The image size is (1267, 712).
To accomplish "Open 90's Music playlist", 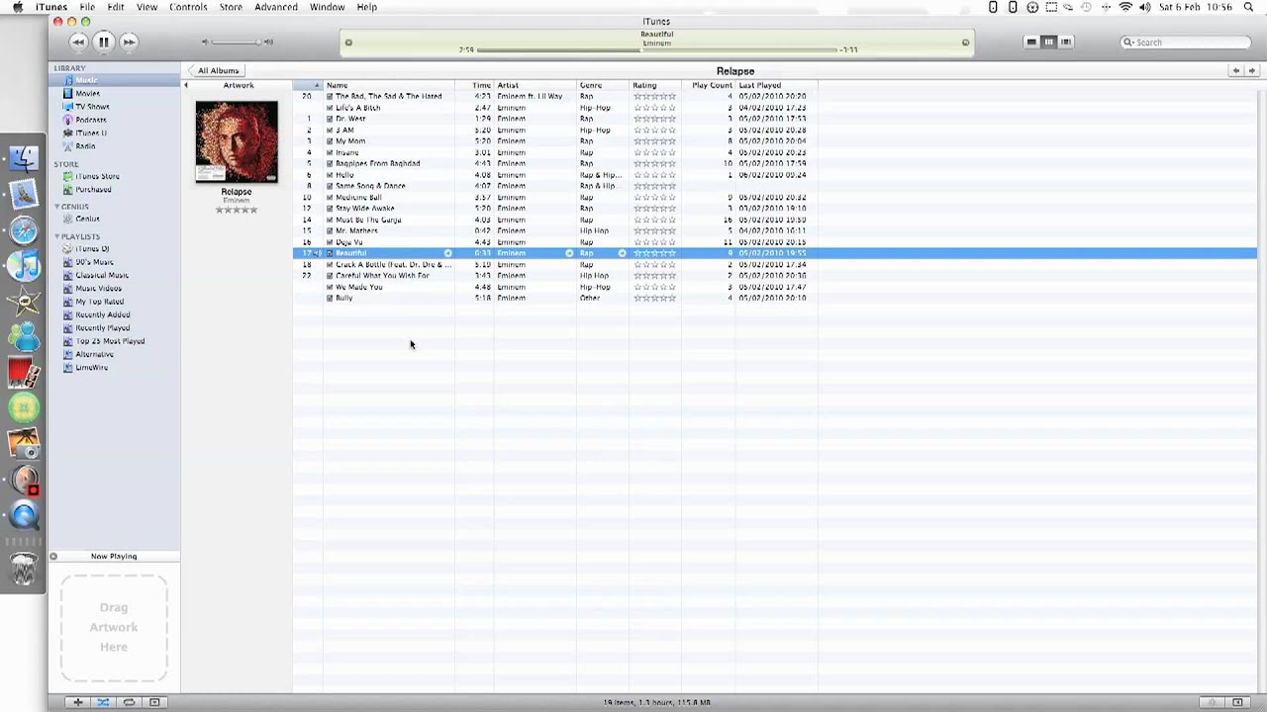I will click(94, 262).
